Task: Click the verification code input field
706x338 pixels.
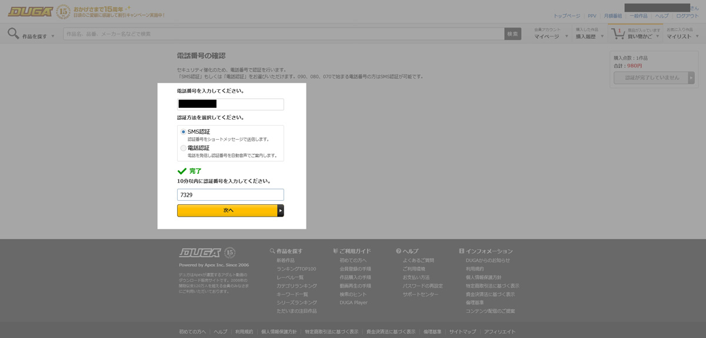Action: [230, 195]
